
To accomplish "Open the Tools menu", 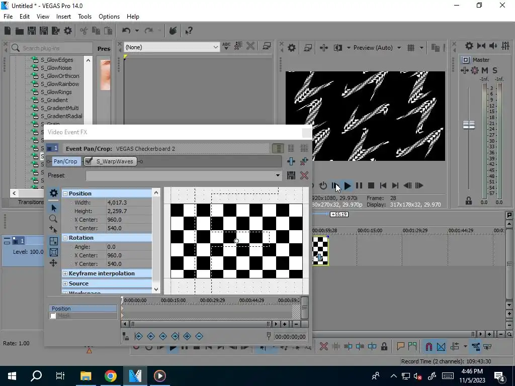I will (84, 17).
